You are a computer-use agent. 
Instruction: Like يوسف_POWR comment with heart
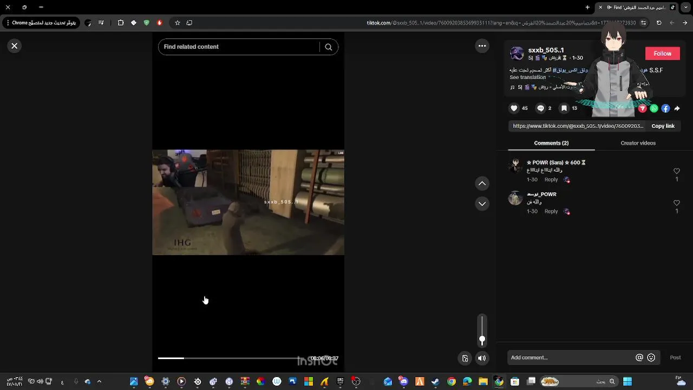676,203
